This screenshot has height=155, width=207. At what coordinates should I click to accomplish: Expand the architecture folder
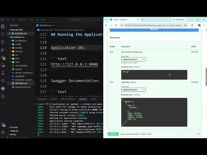click(21, 41)
